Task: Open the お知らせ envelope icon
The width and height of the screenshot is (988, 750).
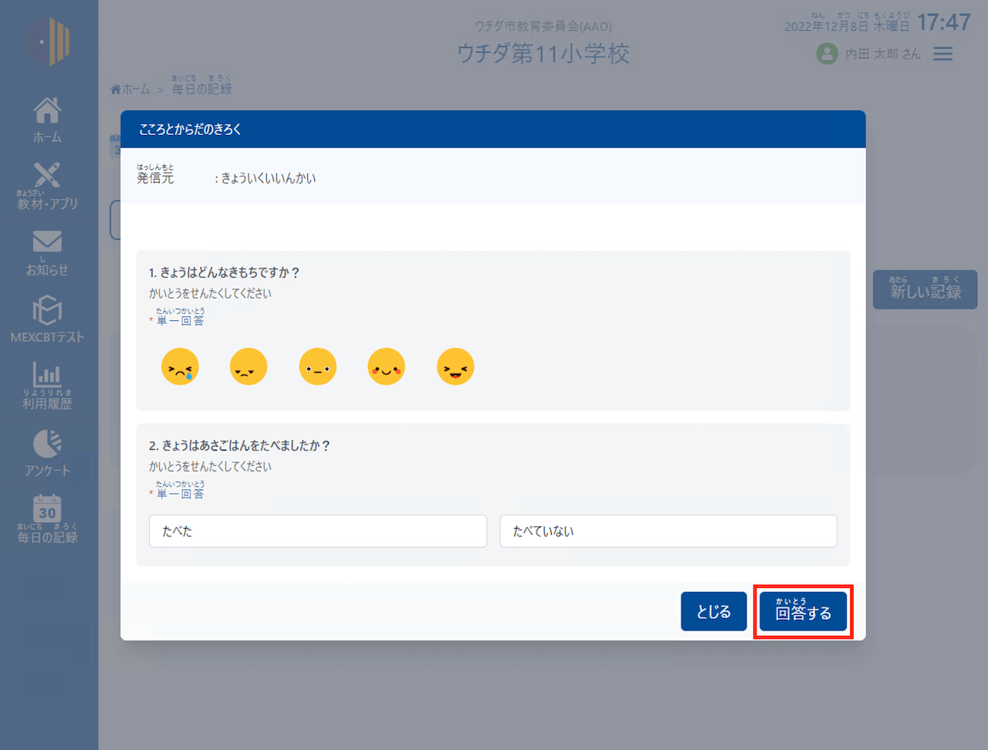Action: point(47,252)
